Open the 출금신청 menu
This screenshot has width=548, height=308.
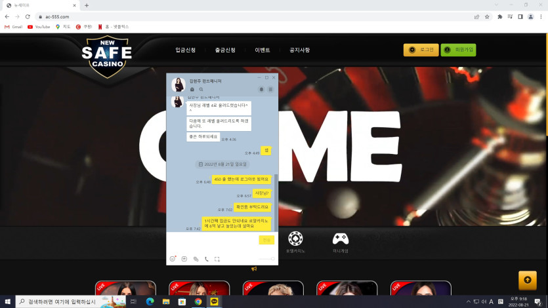click(x=225, y=50)
